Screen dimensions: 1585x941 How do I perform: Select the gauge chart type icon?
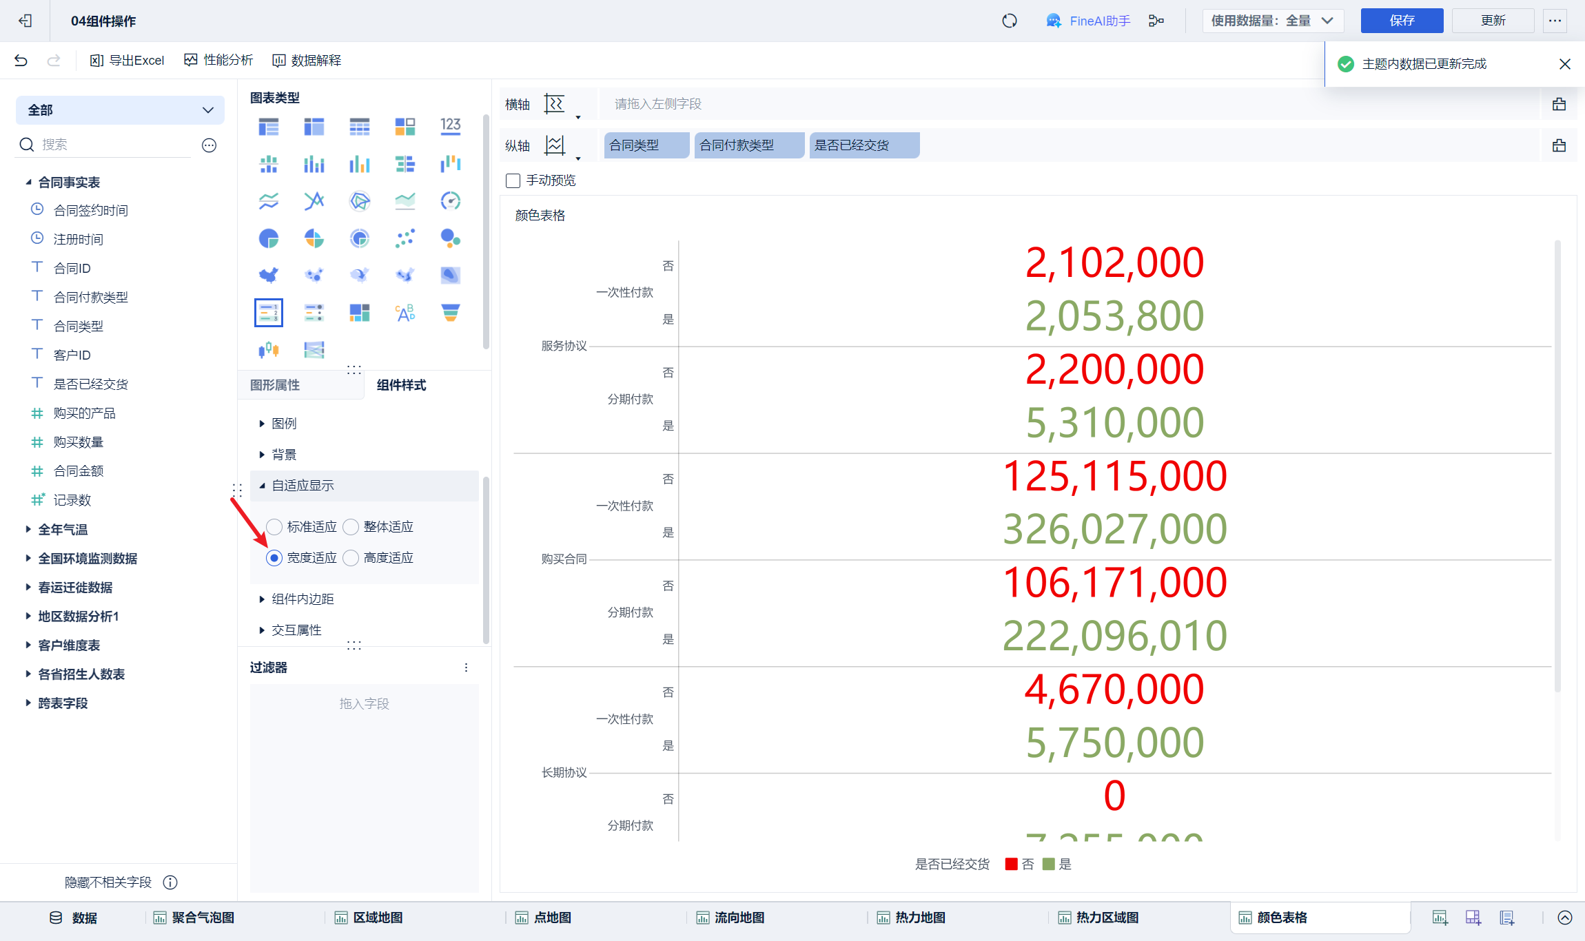(450, 201)
